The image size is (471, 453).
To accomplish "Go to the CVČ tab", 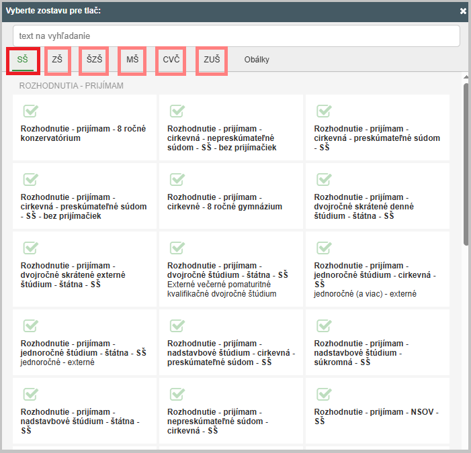I will click(171, 60).
